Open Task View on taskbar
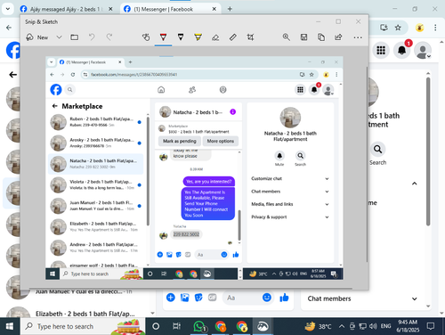The height and width of the screenshot is (335, 445). 177,326
